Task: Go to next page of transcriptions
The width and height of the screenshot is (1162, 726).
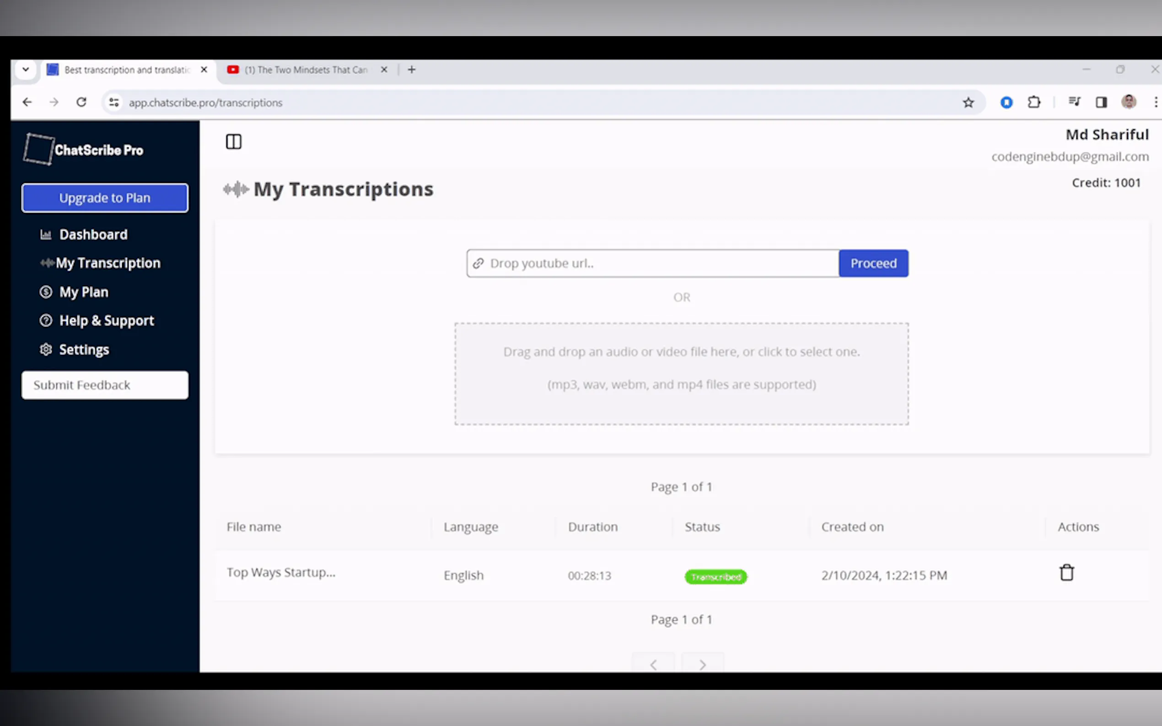Action: (x=702, y=664)
